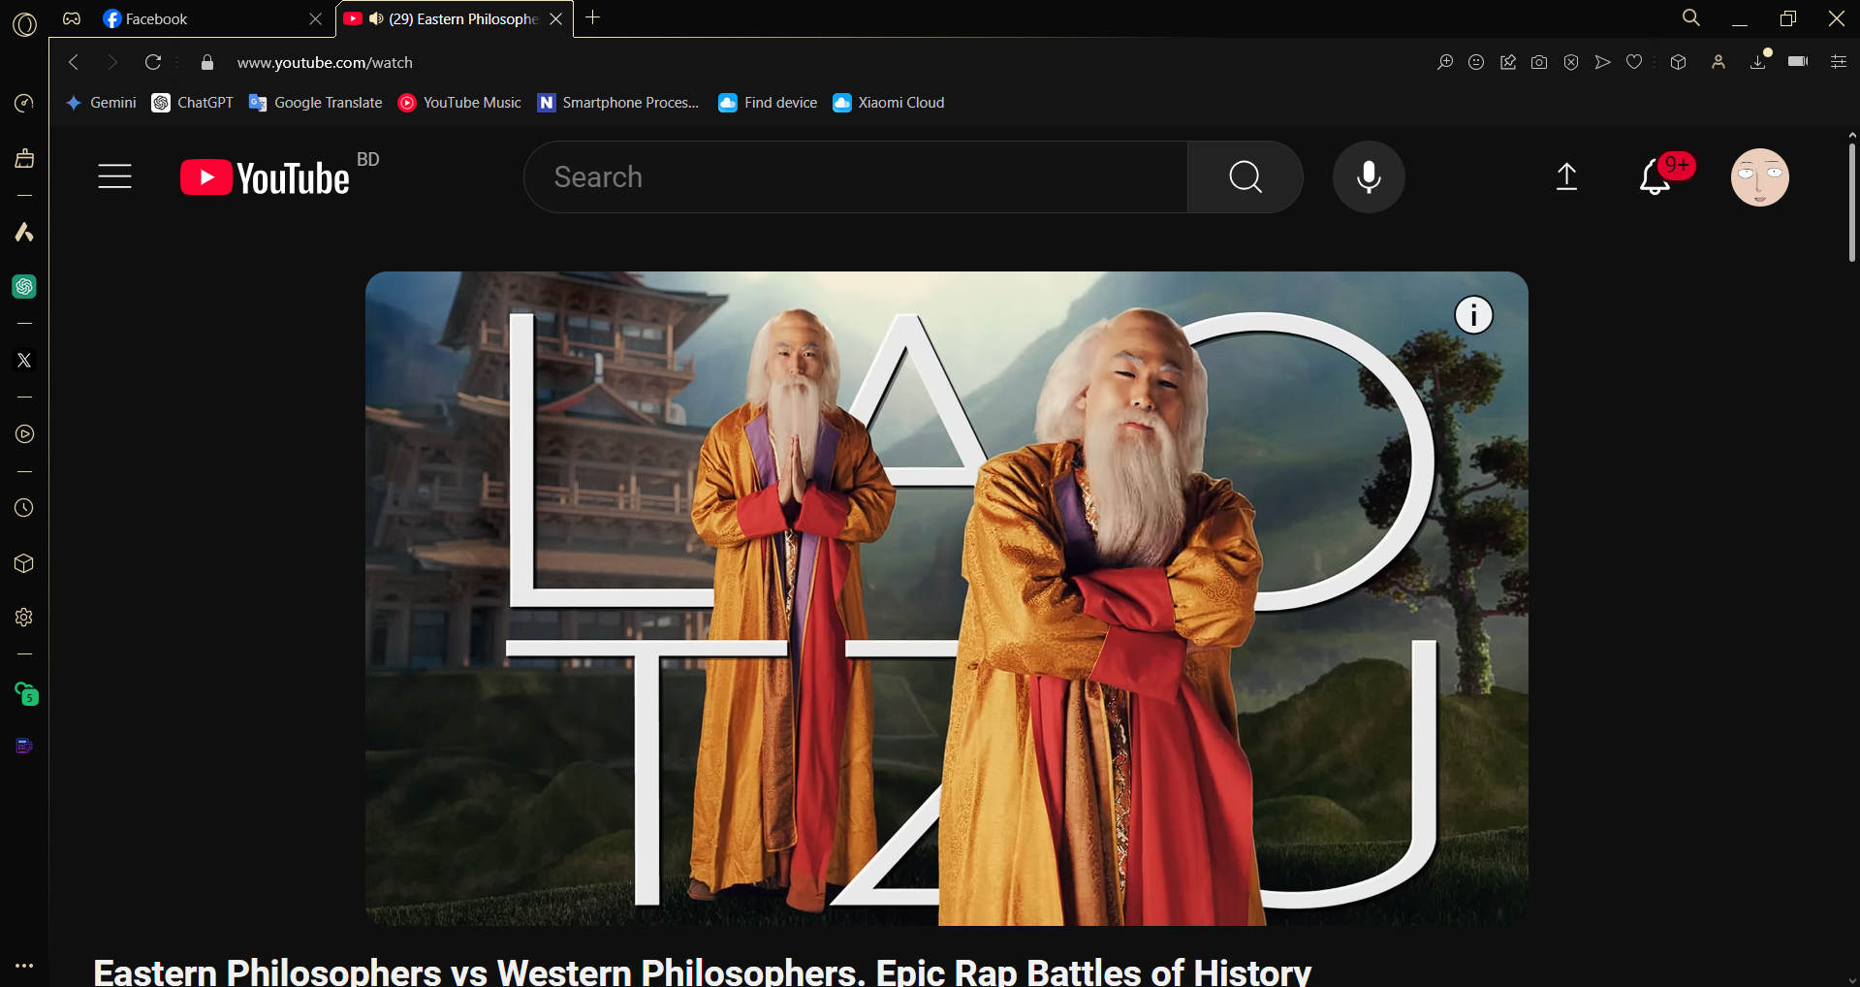Screen dimensions: 1860x987
Task: Open YouTube hamburger guide menu
Action: pos(114,176)
